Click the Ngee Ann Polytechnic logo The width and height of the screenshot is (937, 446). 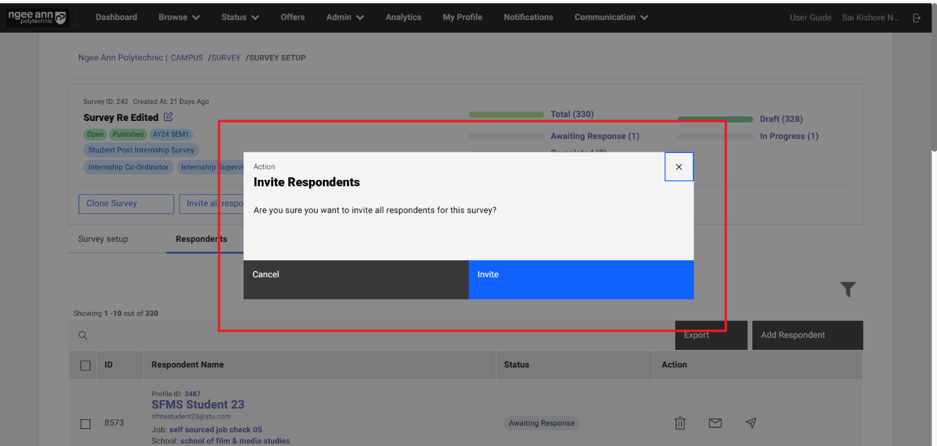pos(37,18)
